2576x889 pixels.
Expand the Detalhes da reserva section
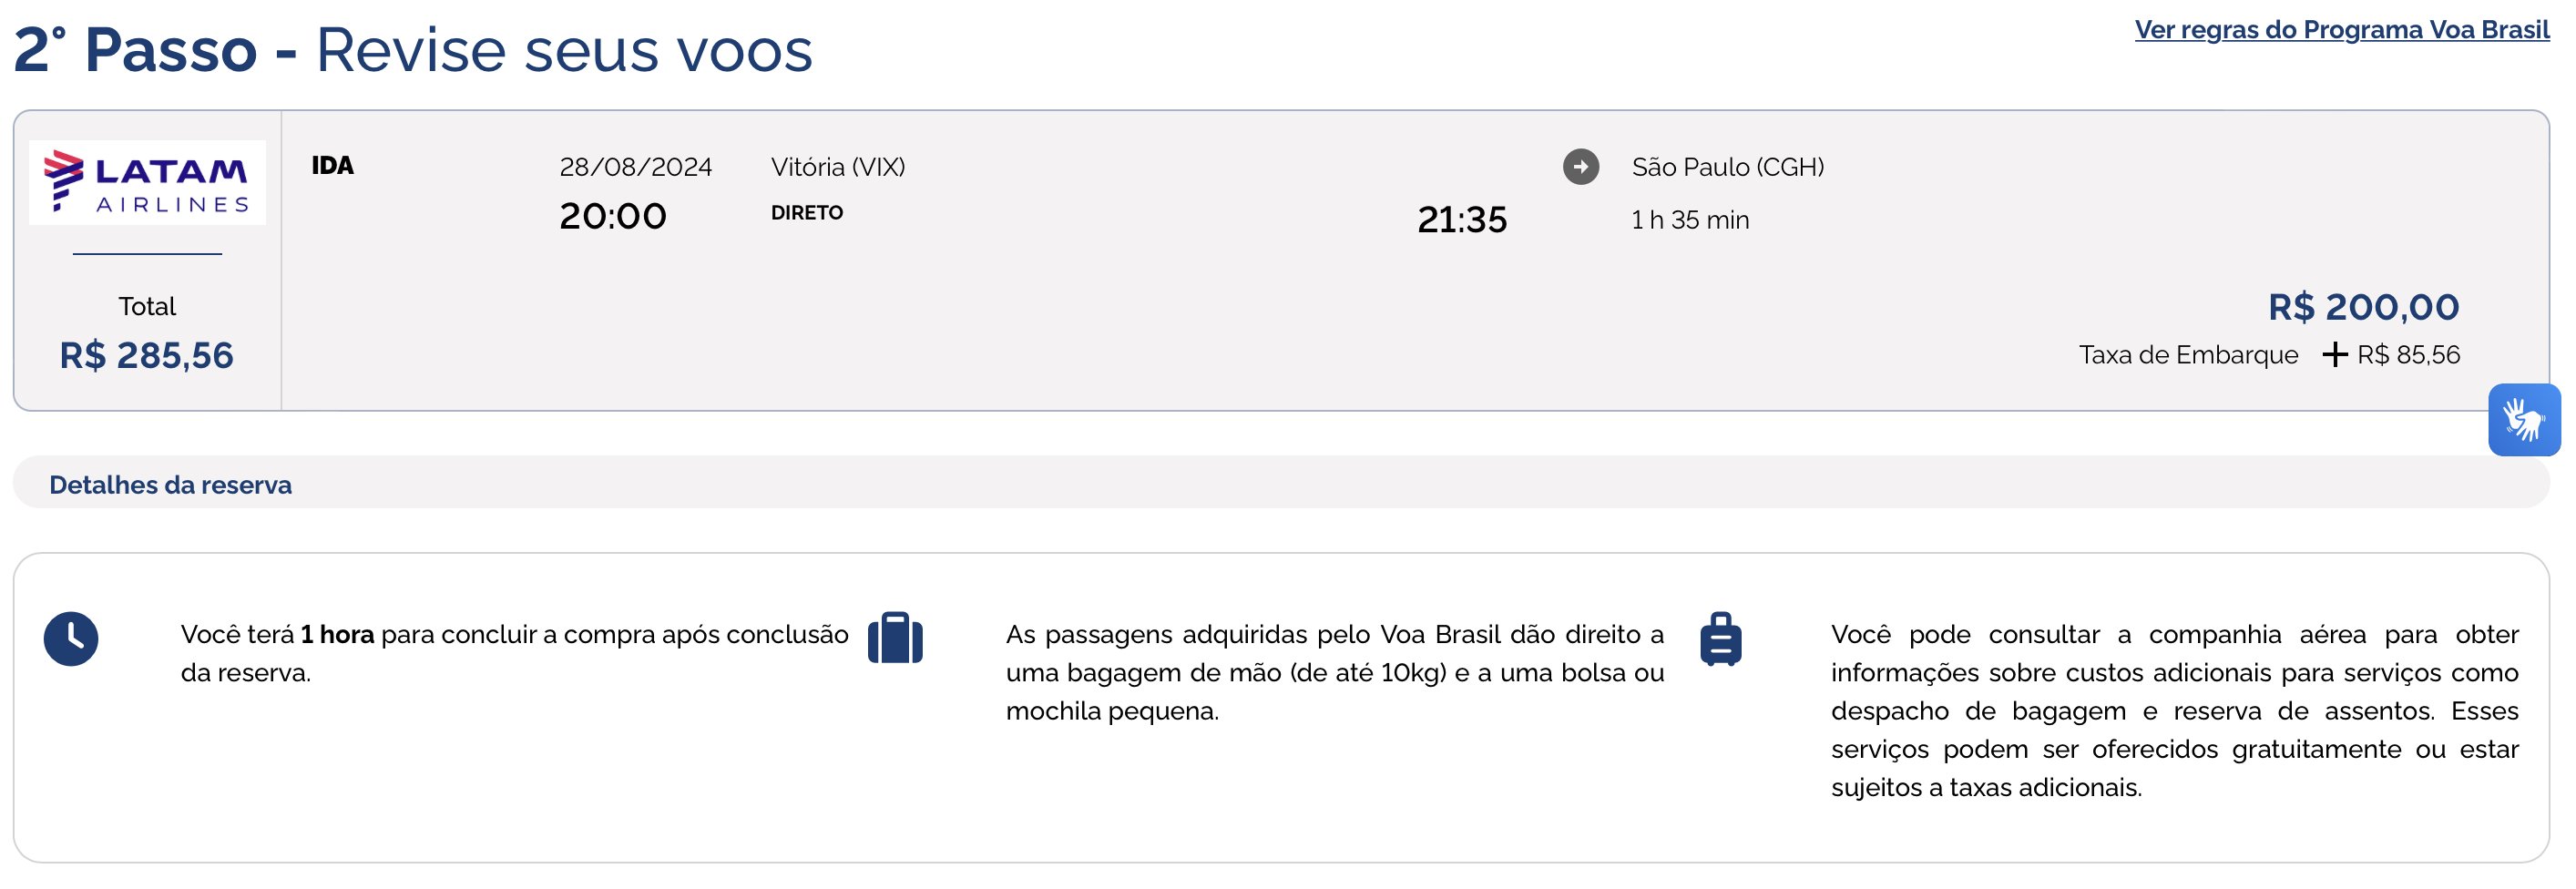click(x=1281, y=484)
